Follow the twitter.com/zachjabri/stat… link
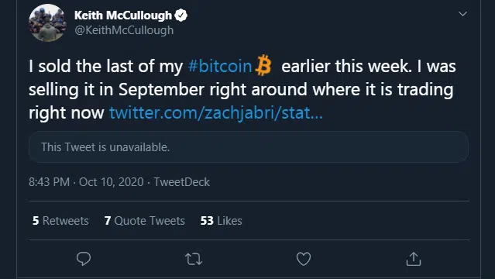Image resolution: width=495 pixels, height=279 pixels. pyautogui.click(x=216, y=113)
